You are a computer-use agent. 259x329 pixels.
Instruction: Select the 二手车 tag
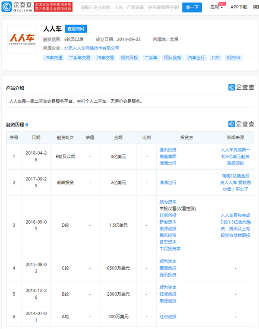(x=151, y=58)
